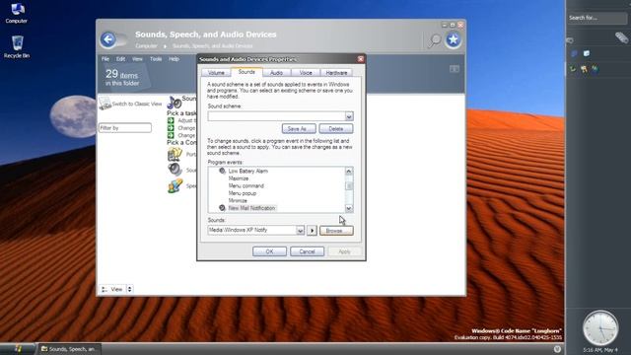Click the pill-shaped icon in the sidebar
This screenshot has width=631, height=355.
click(621, 37)
